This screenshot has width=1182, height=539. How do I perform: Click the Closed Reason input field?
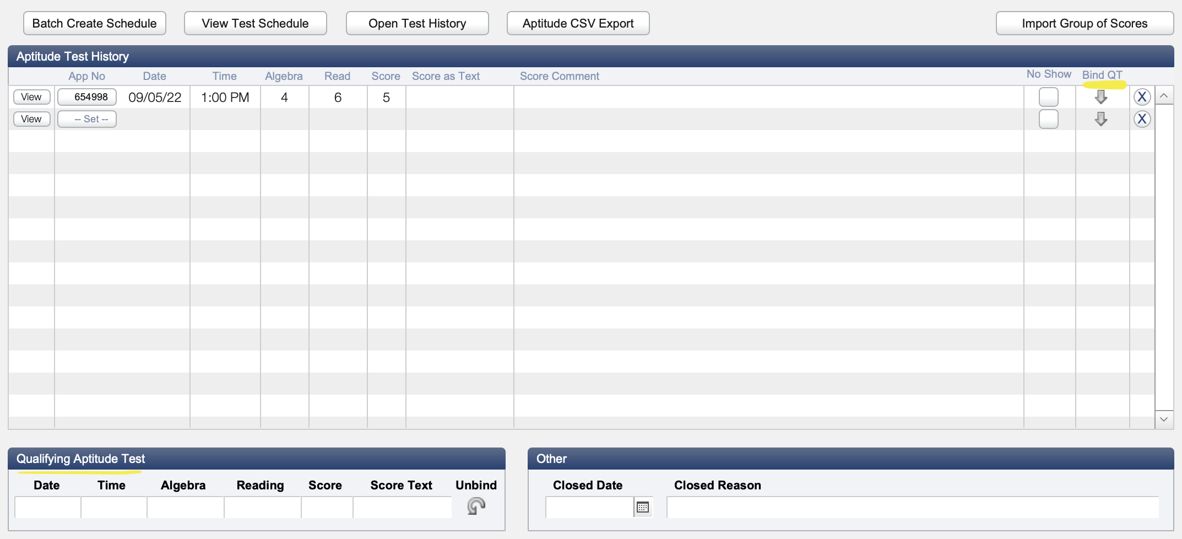click(x=913, y=507)
